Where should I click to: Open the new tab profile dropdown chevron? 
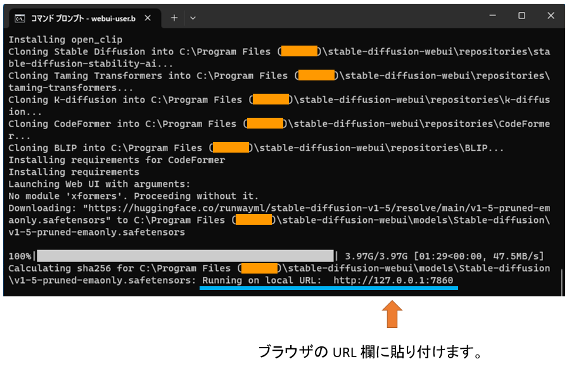tap(191, 18)
